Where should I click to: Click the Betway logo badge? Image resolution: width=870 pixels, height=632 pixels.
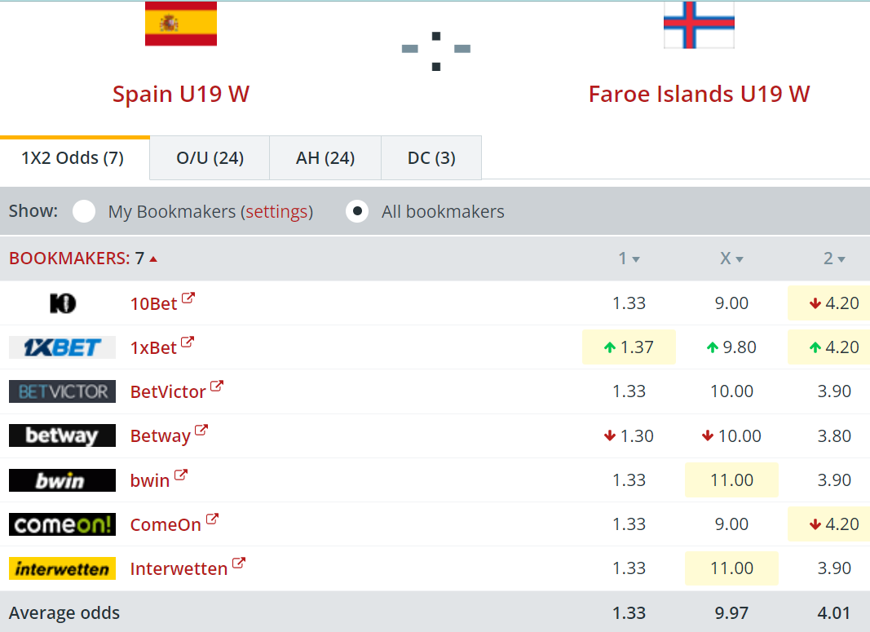[x=62, y=435]
